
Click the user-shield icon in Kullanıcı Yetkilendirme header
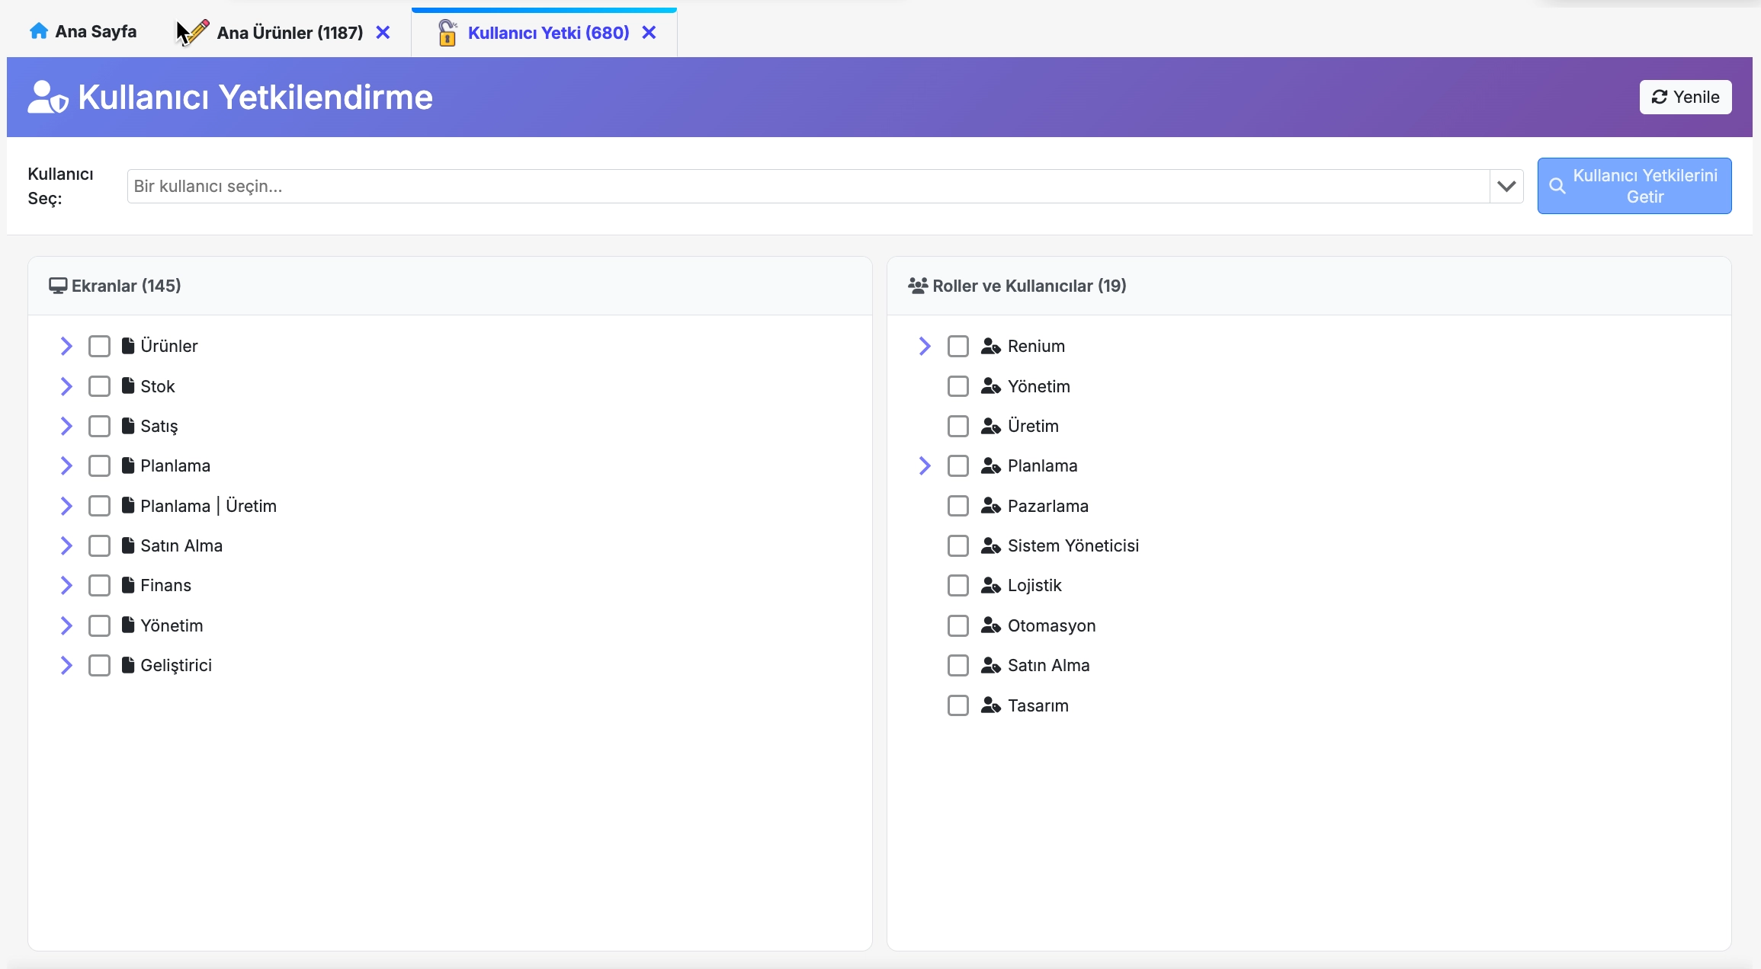47,98
